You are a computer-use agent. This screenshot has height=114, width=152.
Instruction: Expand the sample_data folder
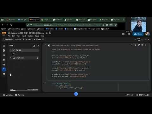(11, 58)
